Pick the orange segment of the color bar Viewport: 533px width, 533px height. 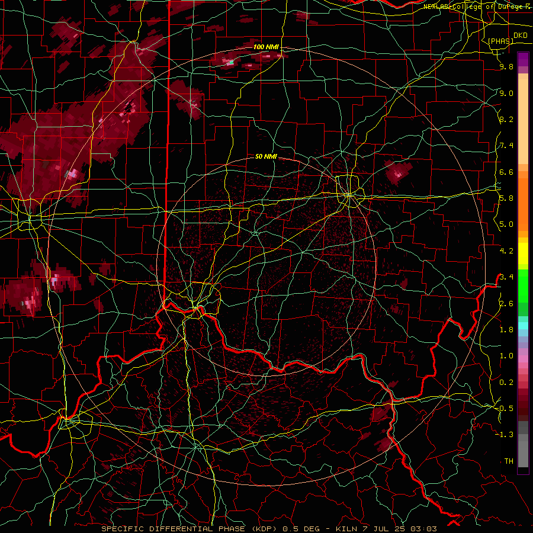coord(523,204)
